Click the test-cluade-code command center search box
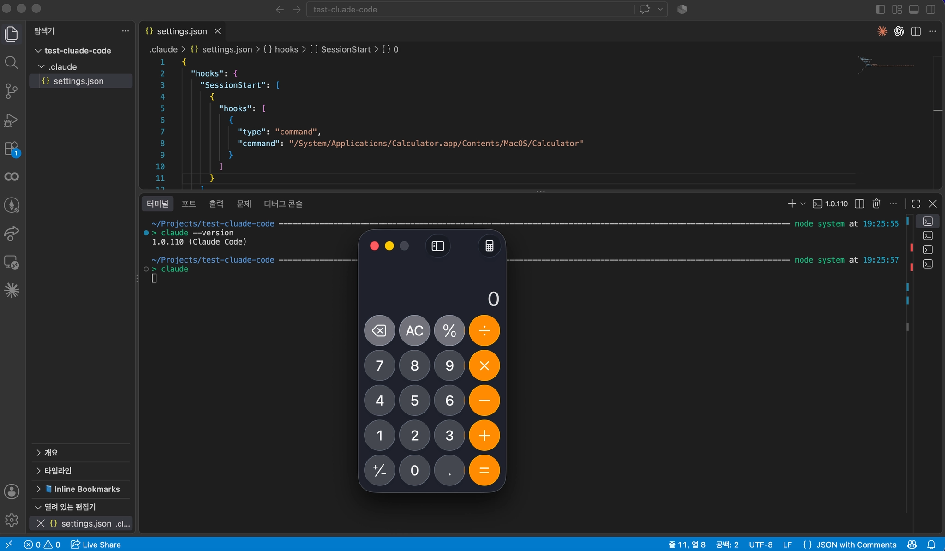The height and width of the screenshot is (551, 945). point(471,9)
